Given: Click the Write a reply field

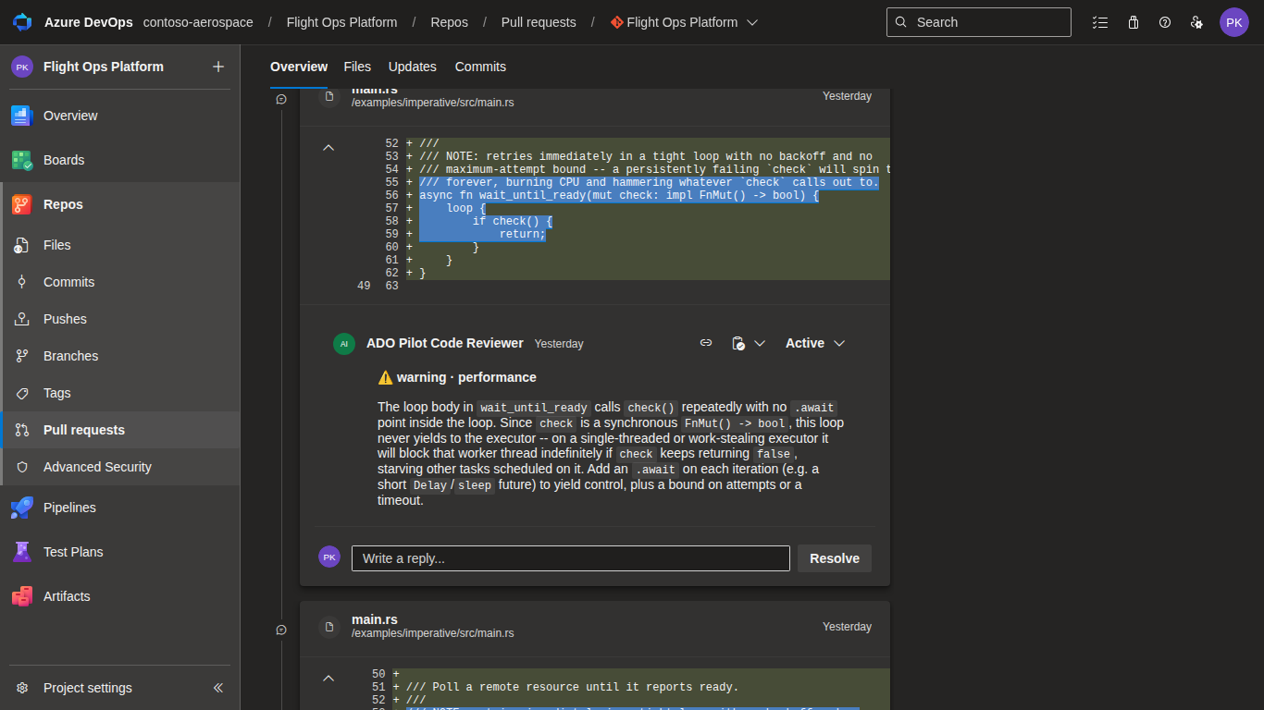Looking at the screenshot, I should pyautogui.click(x=571, y=558).
